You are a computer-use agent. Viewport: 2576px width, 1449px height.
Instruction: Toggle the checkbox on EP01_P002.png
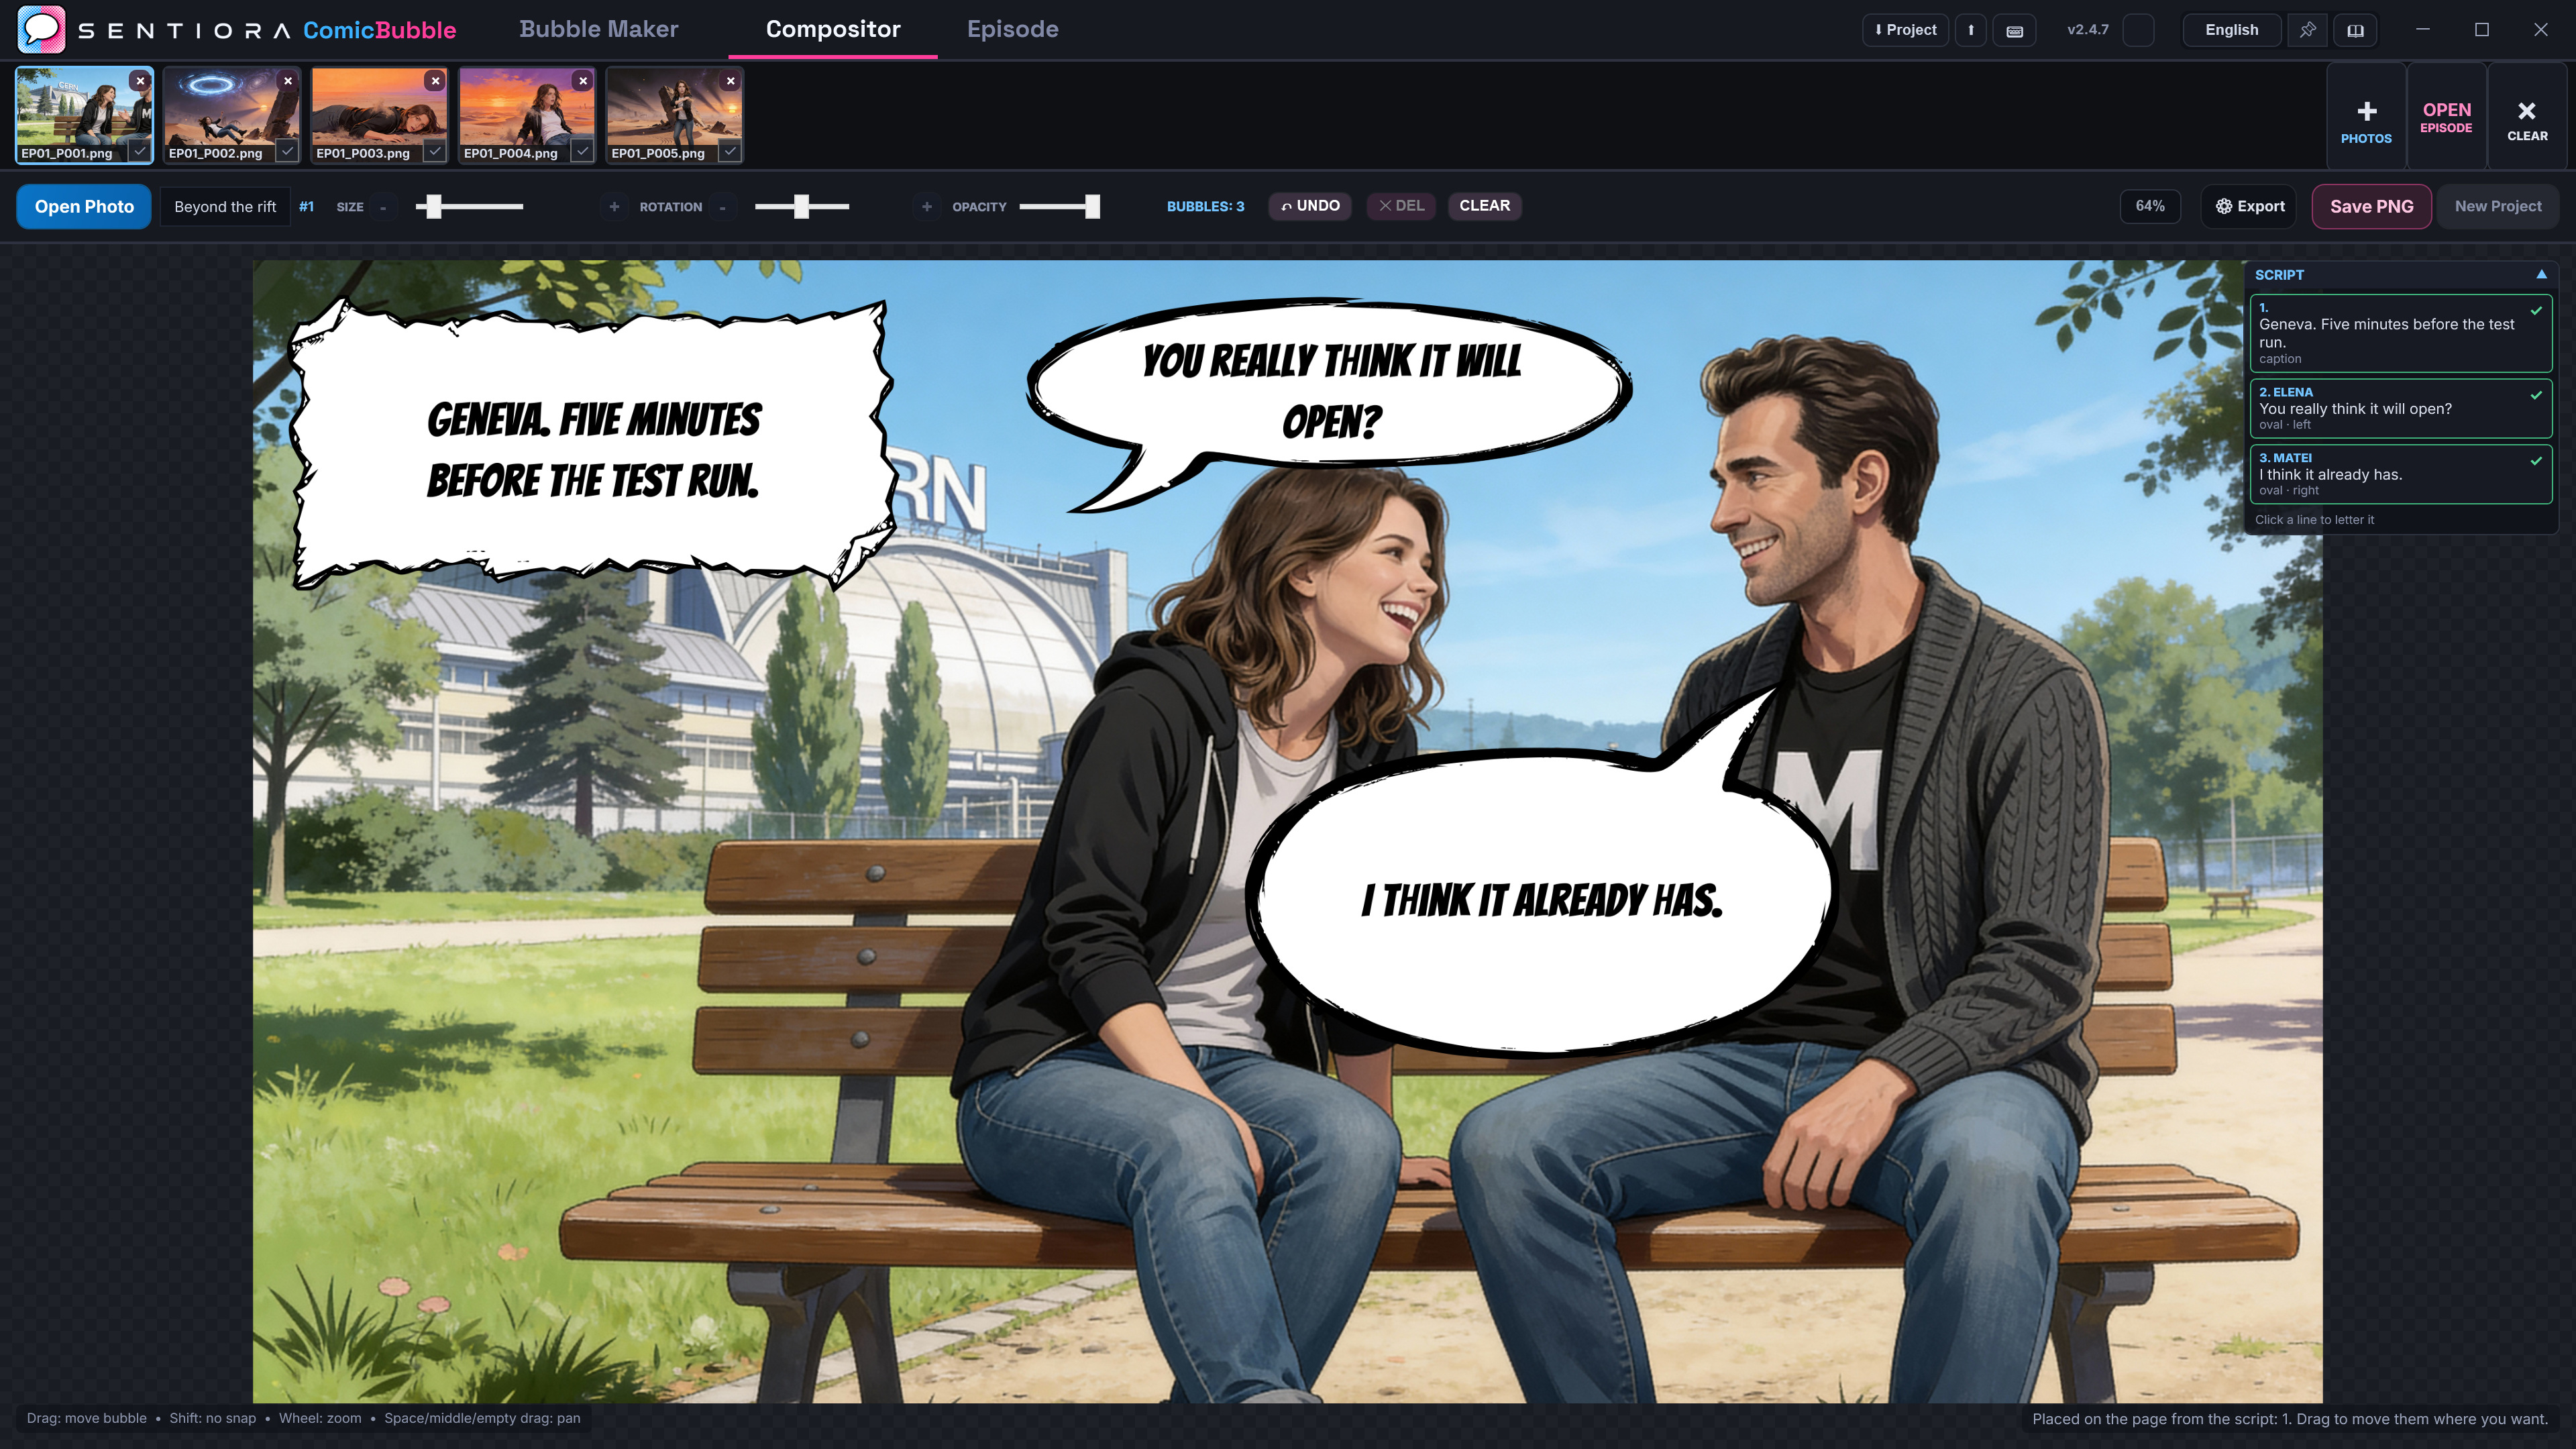tap(287, 151)
